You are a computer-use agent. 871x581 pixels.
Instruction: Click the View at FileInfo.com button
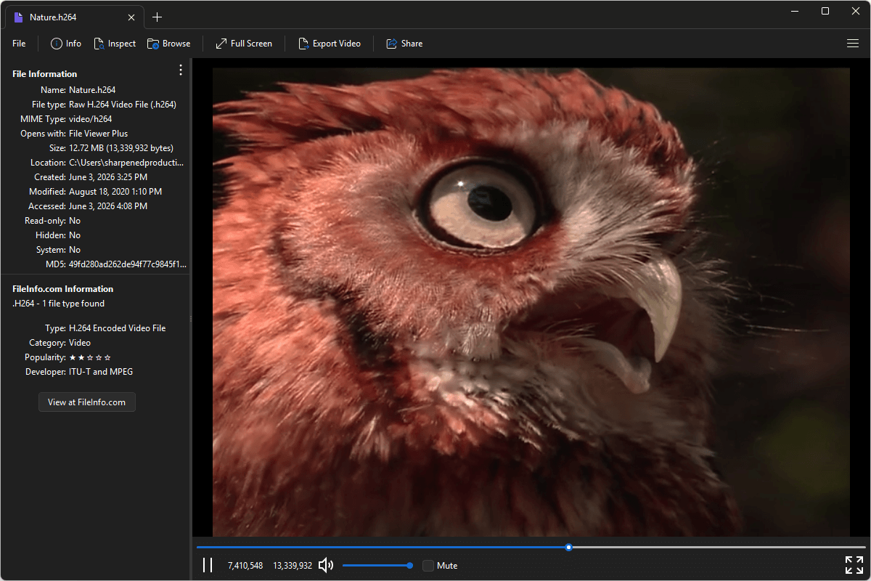click(x=87, y=402)
